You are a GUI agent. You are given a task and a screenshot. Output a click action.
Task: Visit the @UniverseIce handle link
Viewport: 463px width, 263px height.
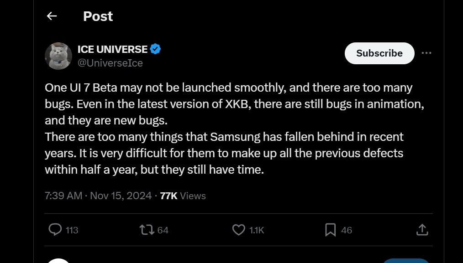[x=110, y=63]
